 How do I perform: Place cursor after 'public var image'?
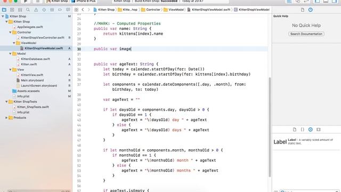(131, 49)
